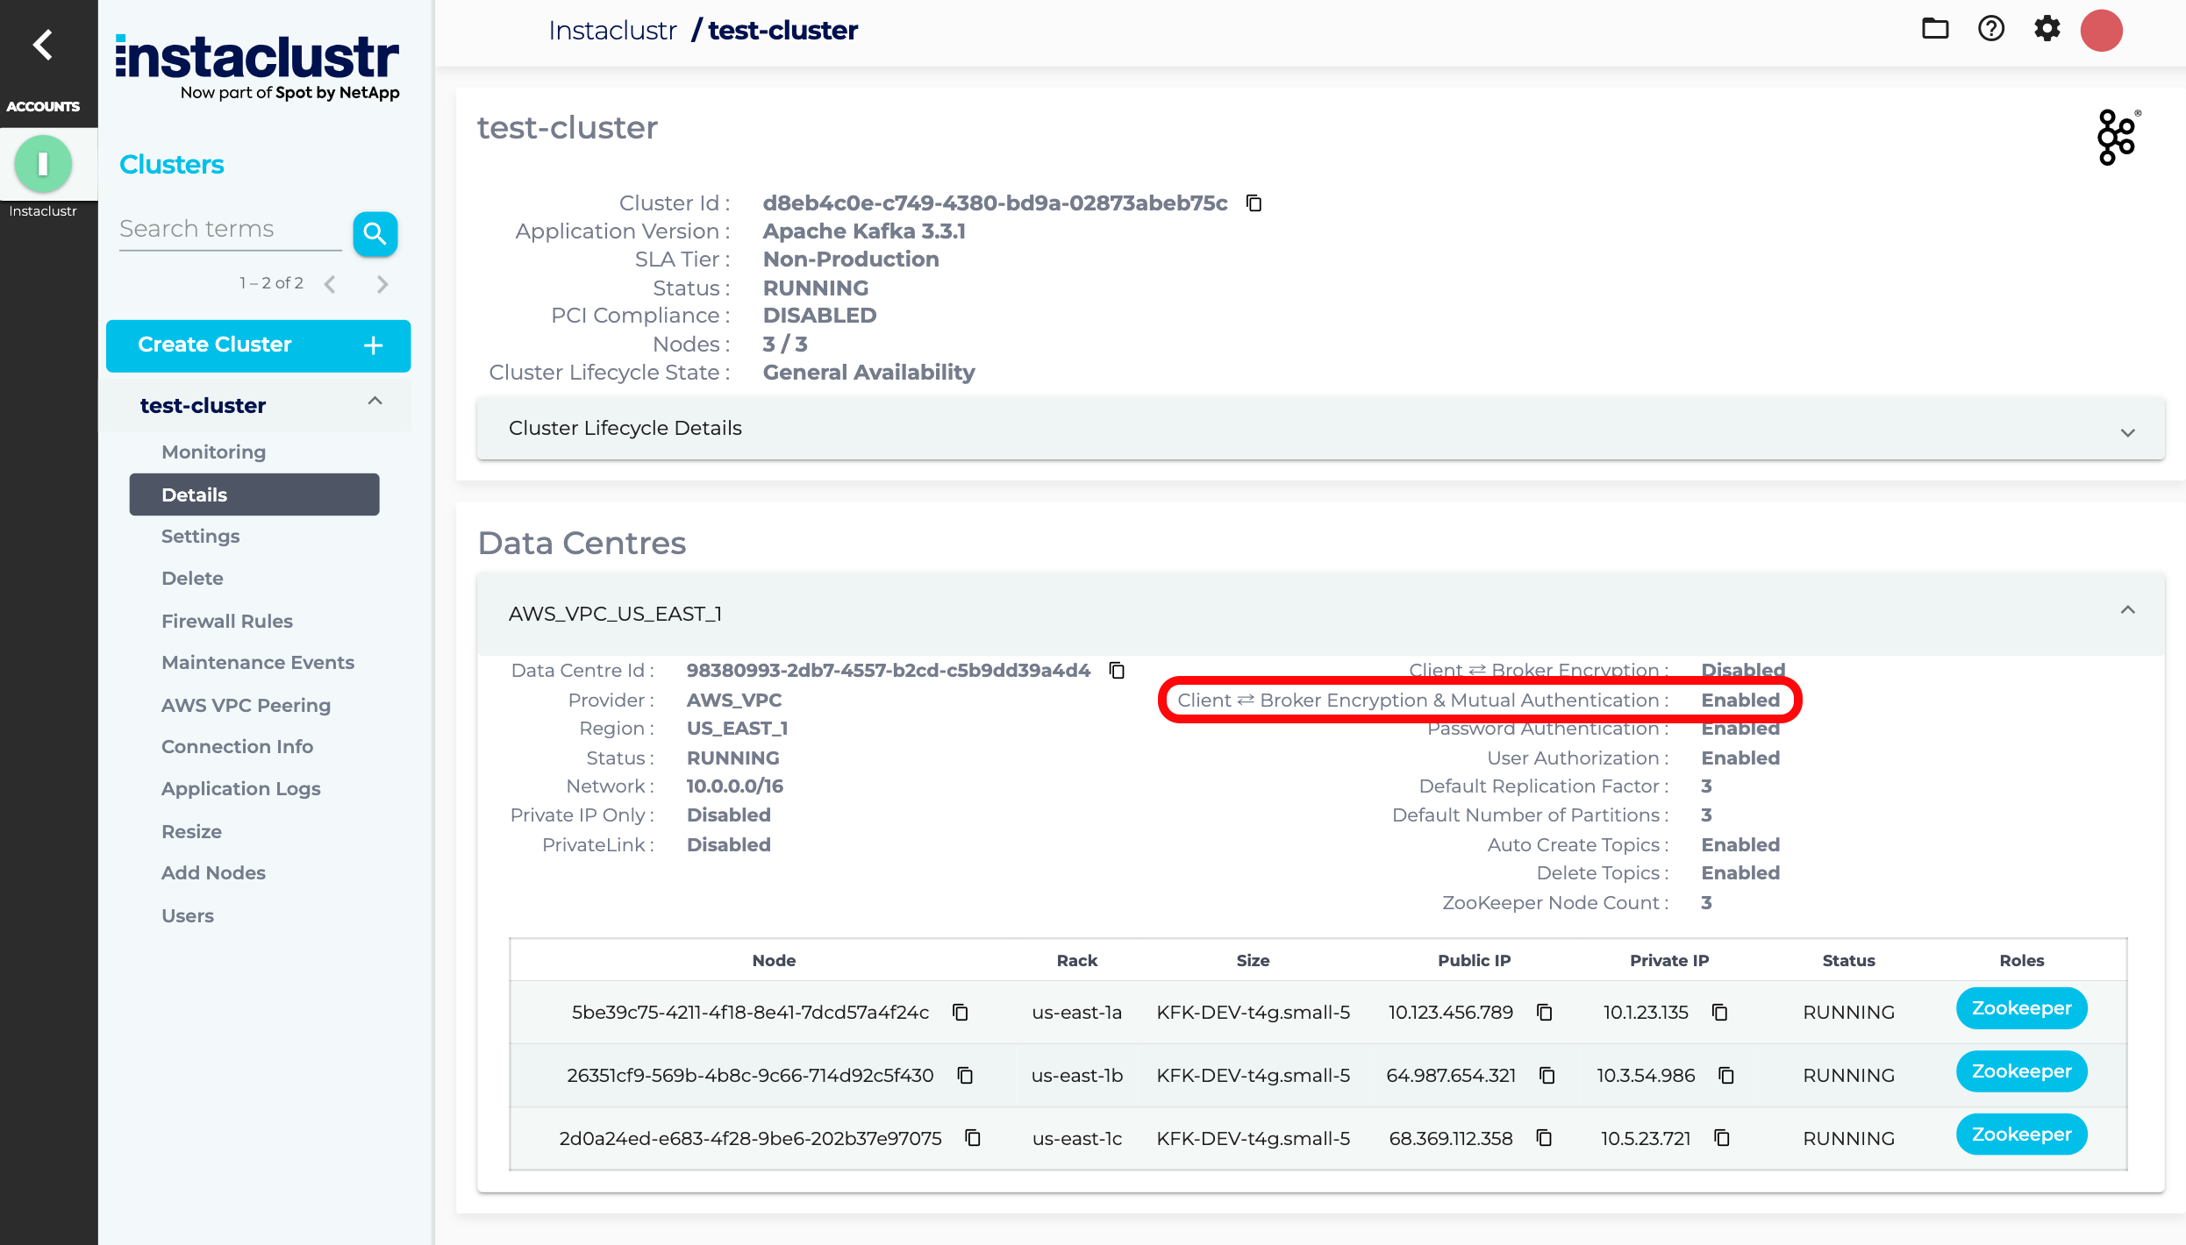Expand the Cluster Lifecycle Details section

click(2126, 431)
